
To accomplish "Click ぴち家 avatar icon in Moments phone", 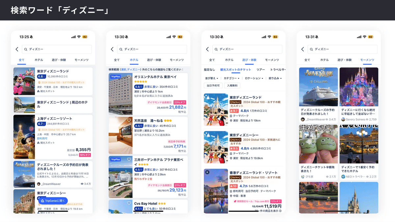I will click(x=303, y=177).
